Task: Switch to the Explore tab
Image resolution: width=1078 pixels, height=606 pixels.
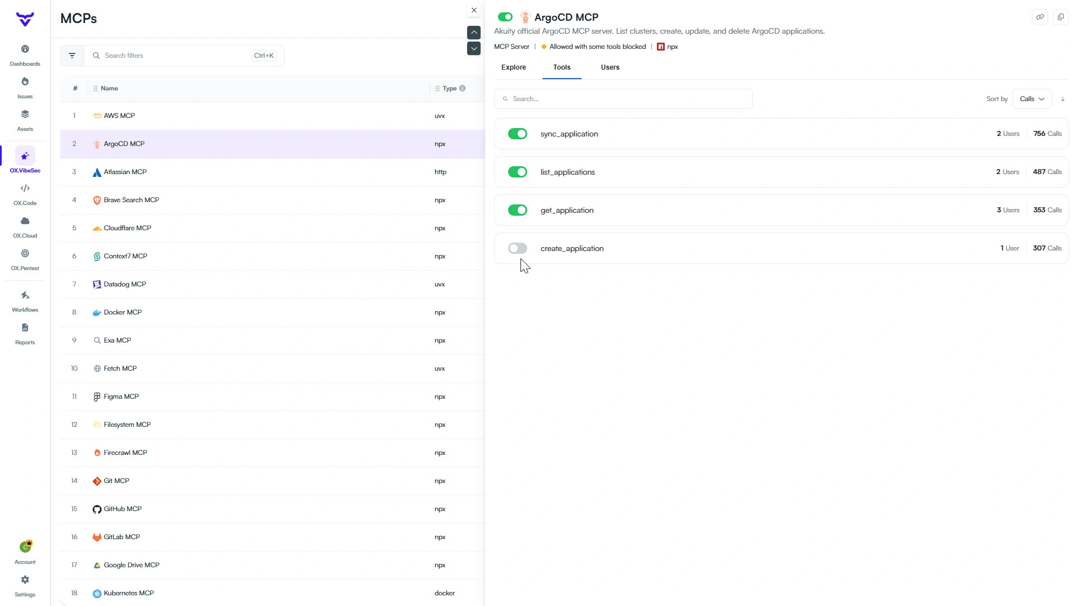Action: click(514, 67)
